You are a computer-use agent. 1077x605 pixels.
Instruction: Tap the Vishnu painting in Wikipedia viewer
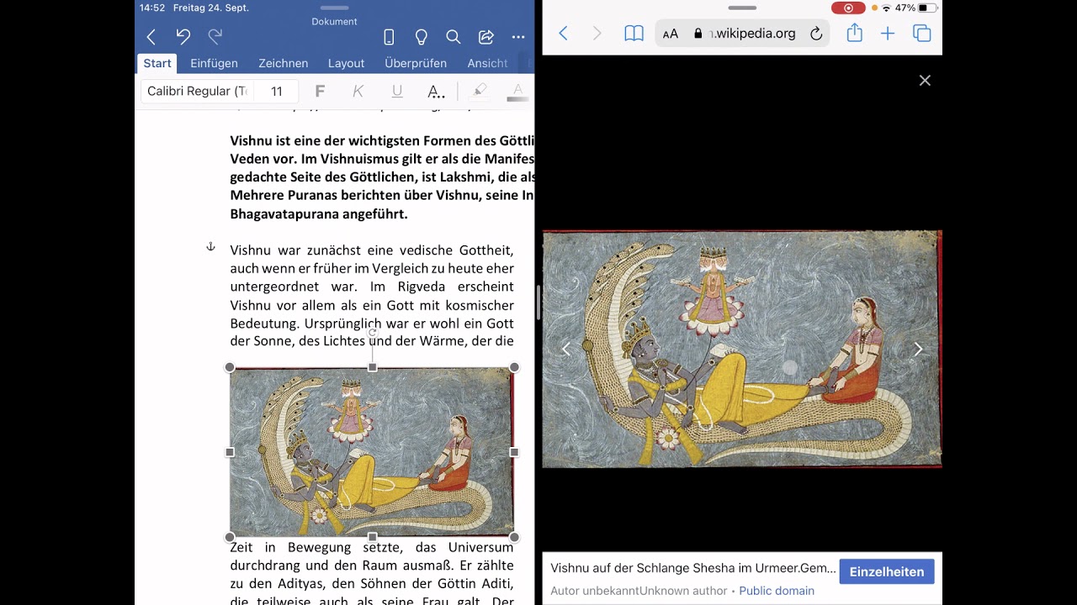click(742, 349)
